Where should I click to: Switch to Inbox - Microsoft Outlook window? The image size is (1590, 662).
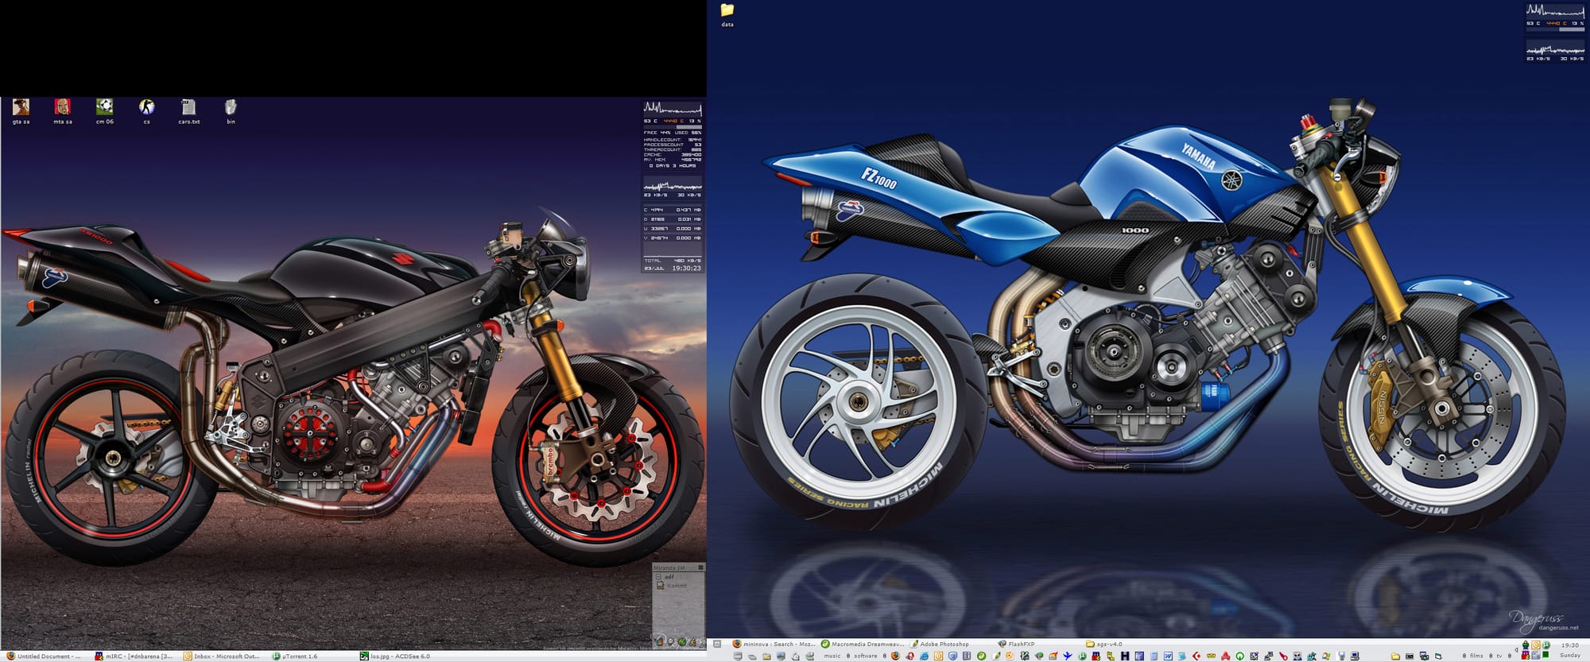tap(222, 656)
